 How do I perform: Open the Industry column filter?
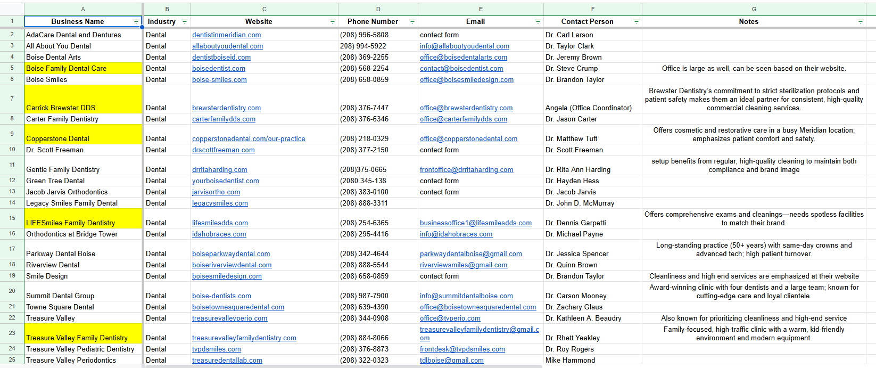(x=185, y=22)
